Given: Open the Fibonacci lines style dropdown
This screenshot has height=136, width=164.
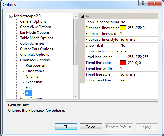Looking at the screenshot, I should [x=138, y=40].
